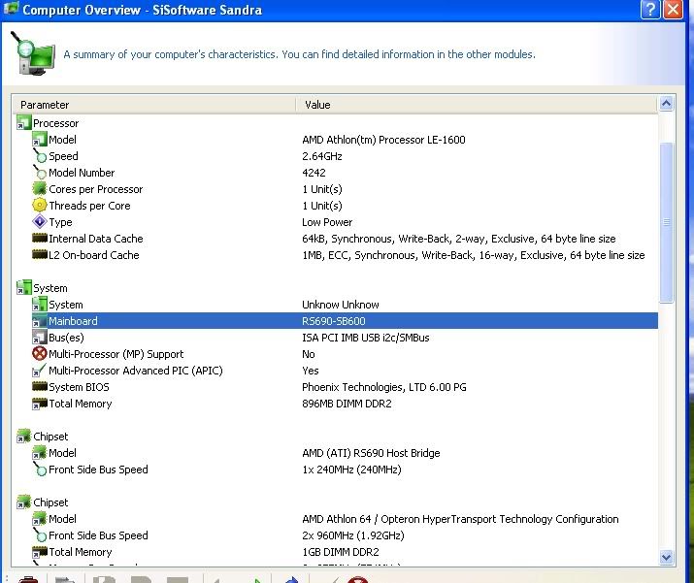This screenshot has height=583, width=694.
Task: Click the Processor section header icon
Action: coord(24,123)
